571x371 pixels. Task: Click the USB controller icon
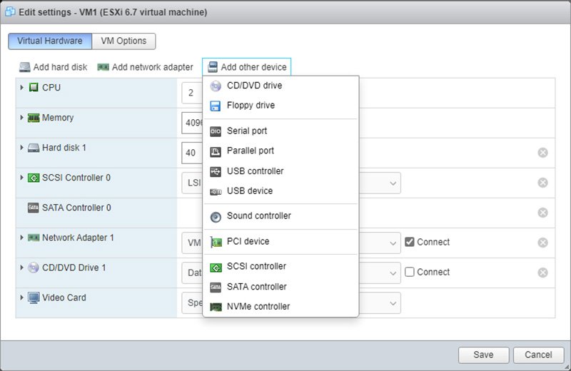(216, 171)
